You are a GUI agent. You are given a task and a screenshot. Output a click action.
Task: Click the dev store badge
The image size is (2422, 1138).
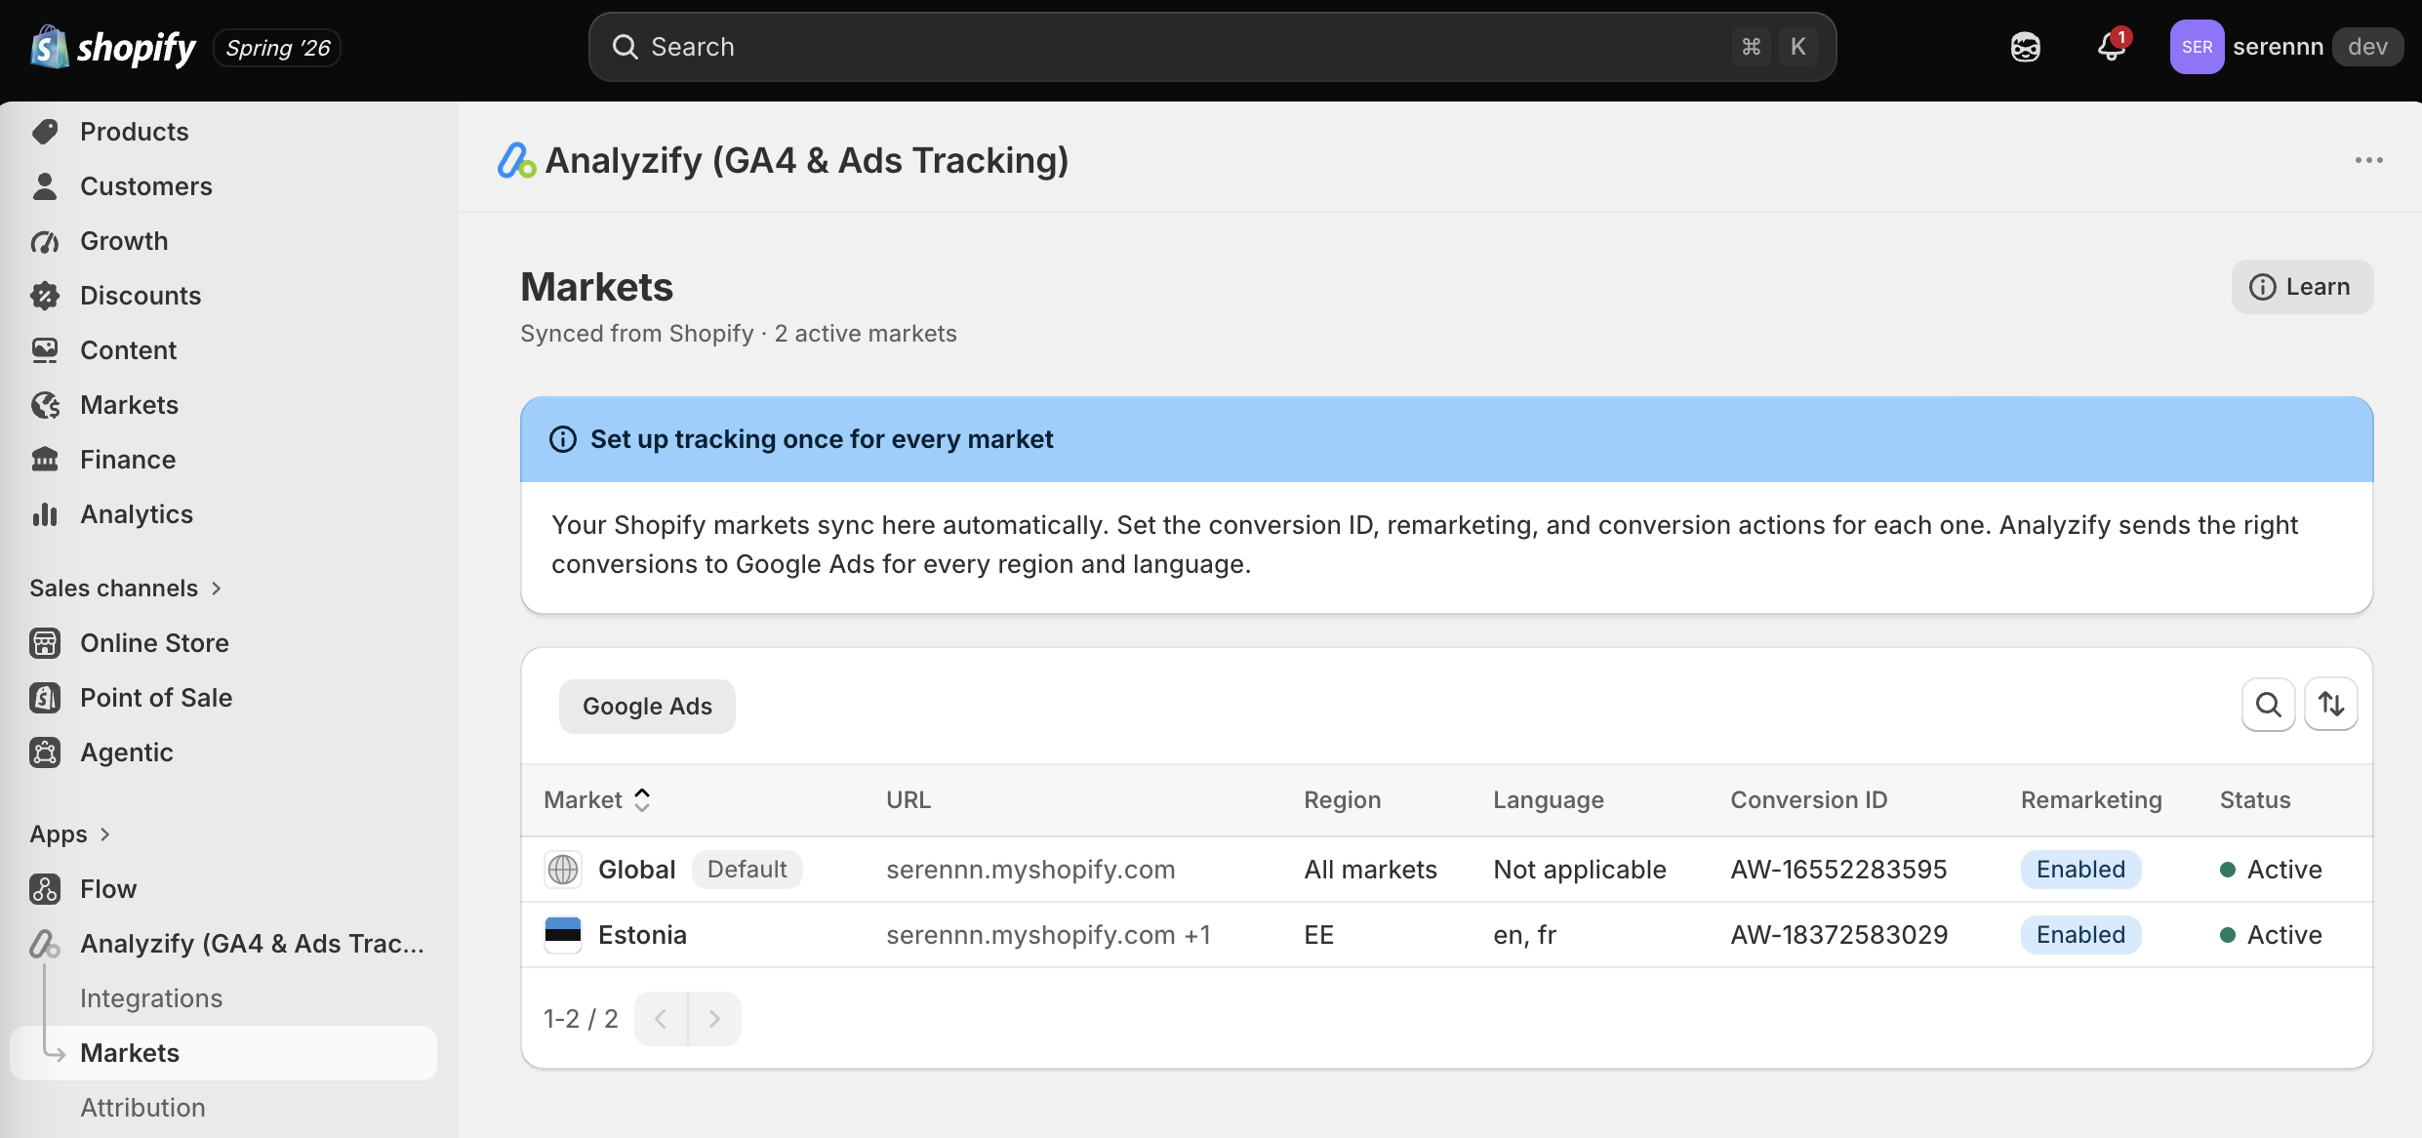[2367, 47]
